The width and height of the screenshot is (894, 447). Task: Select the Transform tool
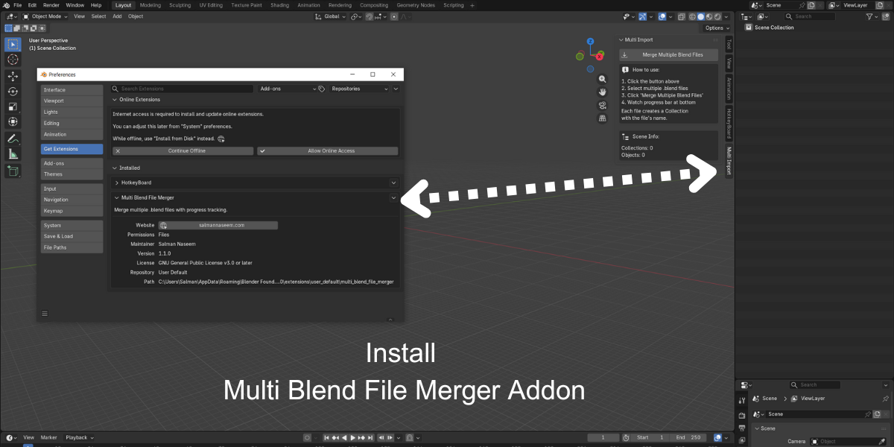pos(13,121)
